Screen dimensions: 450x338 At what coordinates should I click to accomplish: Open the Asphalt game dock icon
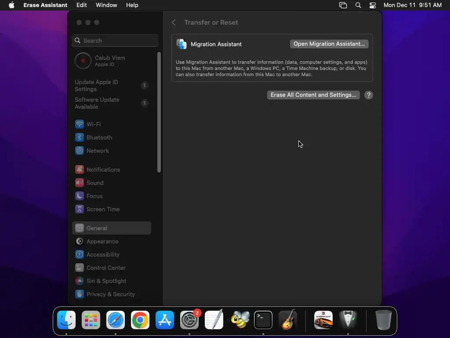(323, 320)
